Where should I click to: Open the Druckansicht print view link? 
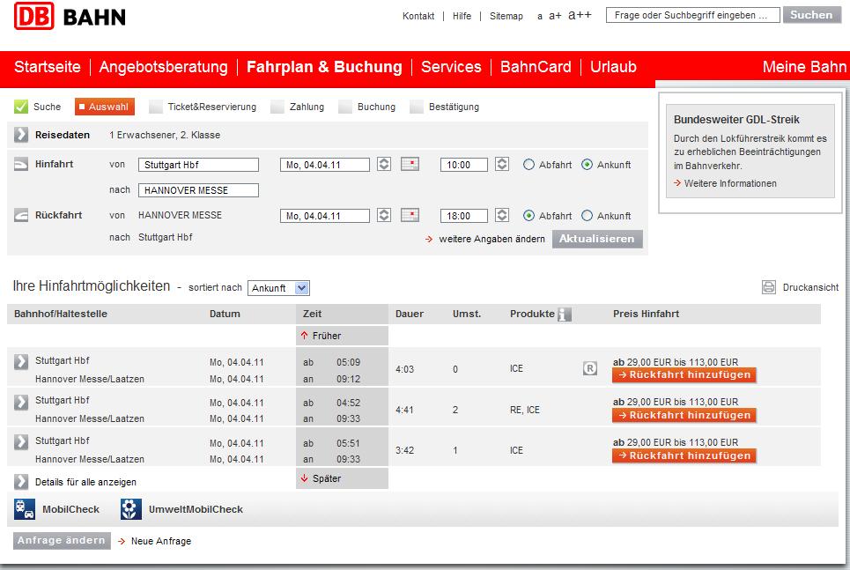810,287
